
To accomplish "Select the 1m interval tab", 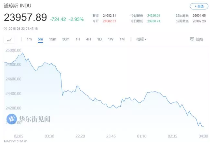I will [29, 39].
